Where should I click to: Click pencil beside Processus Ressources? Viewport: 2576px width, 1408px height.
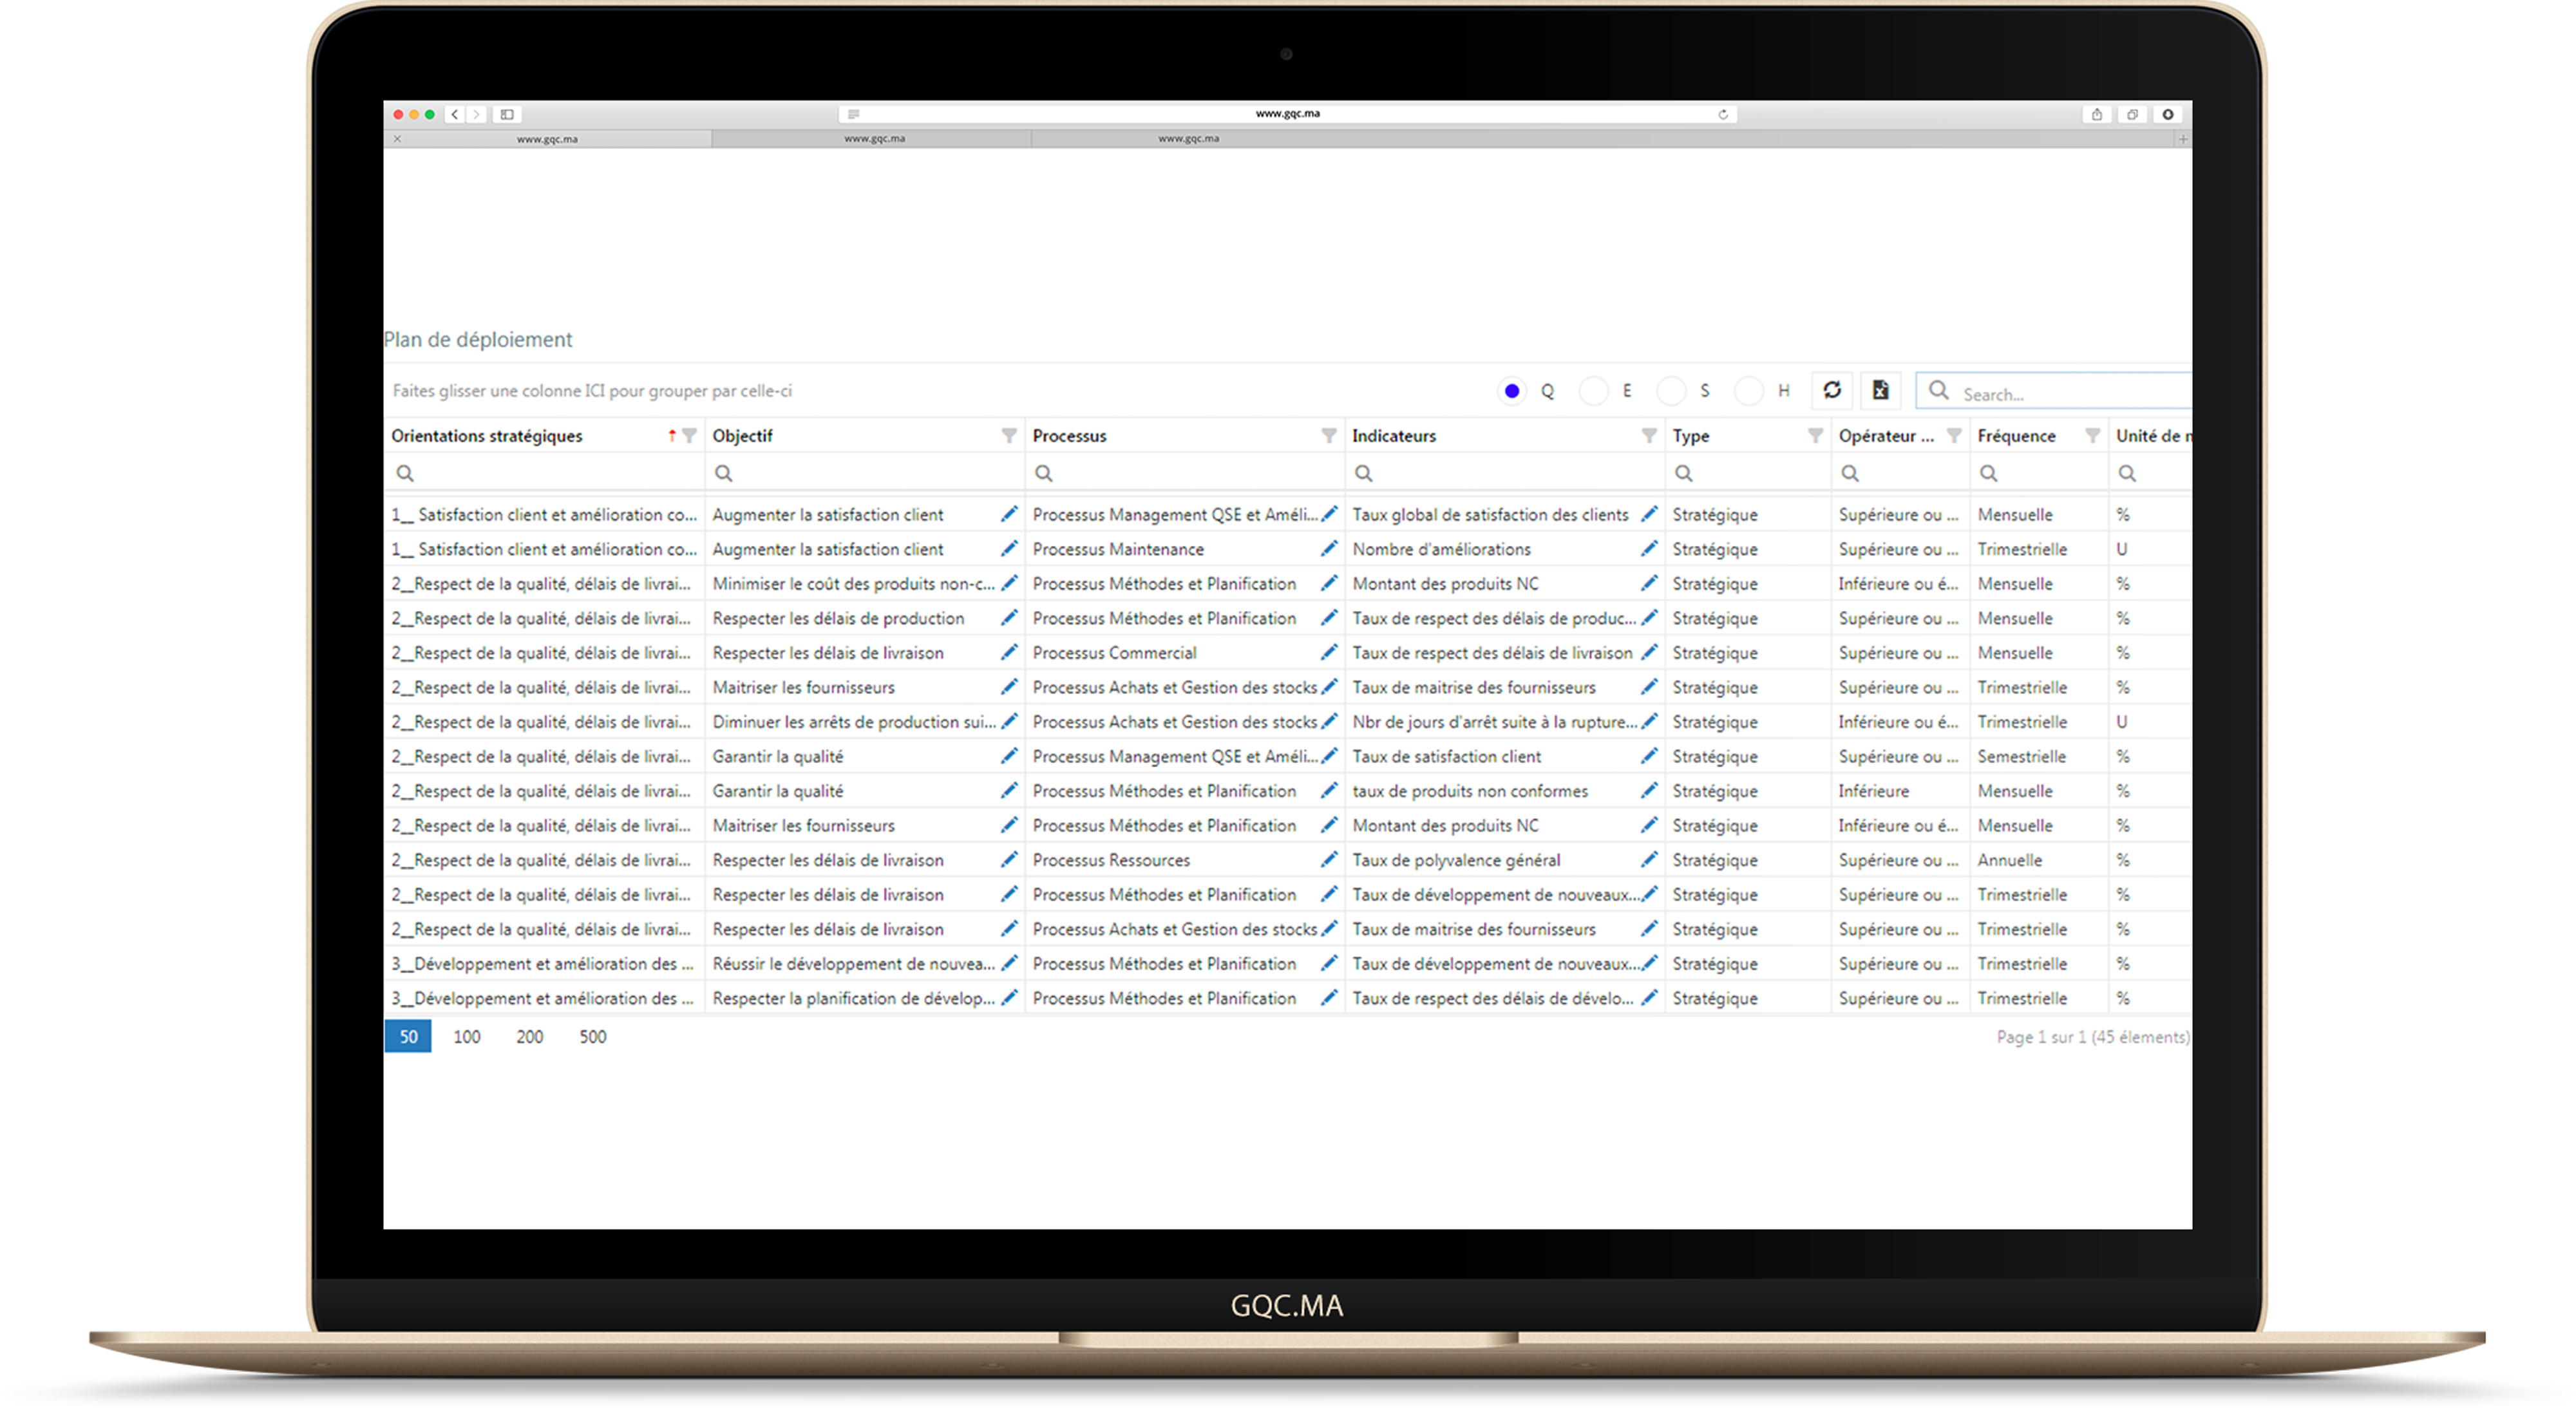click(x=1329, y=859)
